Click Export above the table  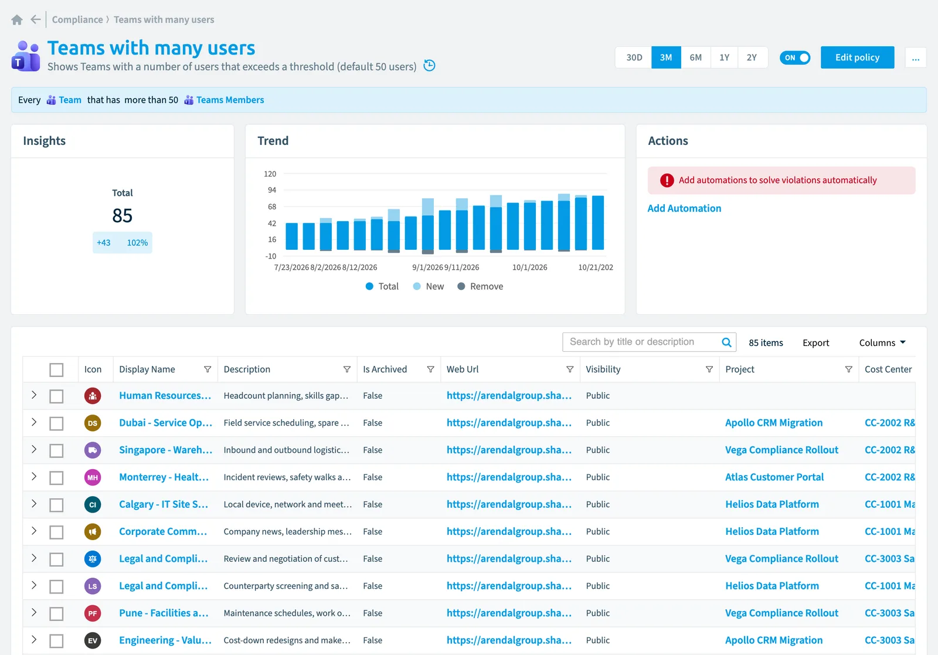(816, 343)
